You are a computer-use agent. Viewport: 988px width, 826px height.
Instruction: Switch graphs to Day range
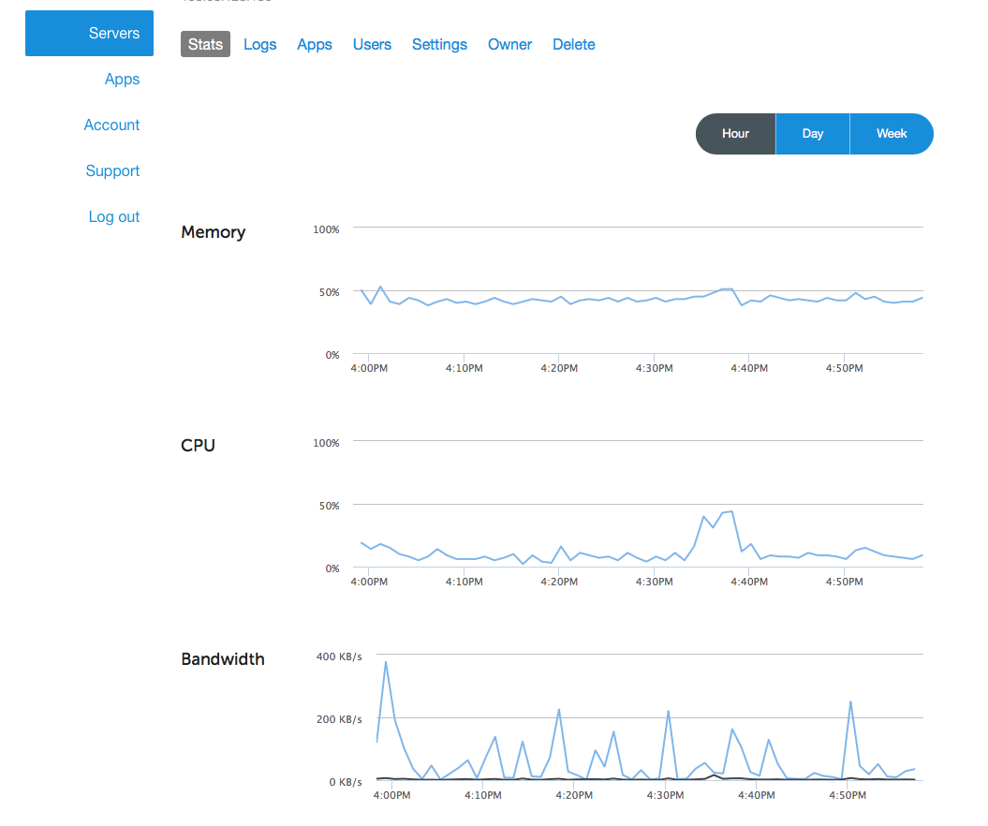point(813,134)
